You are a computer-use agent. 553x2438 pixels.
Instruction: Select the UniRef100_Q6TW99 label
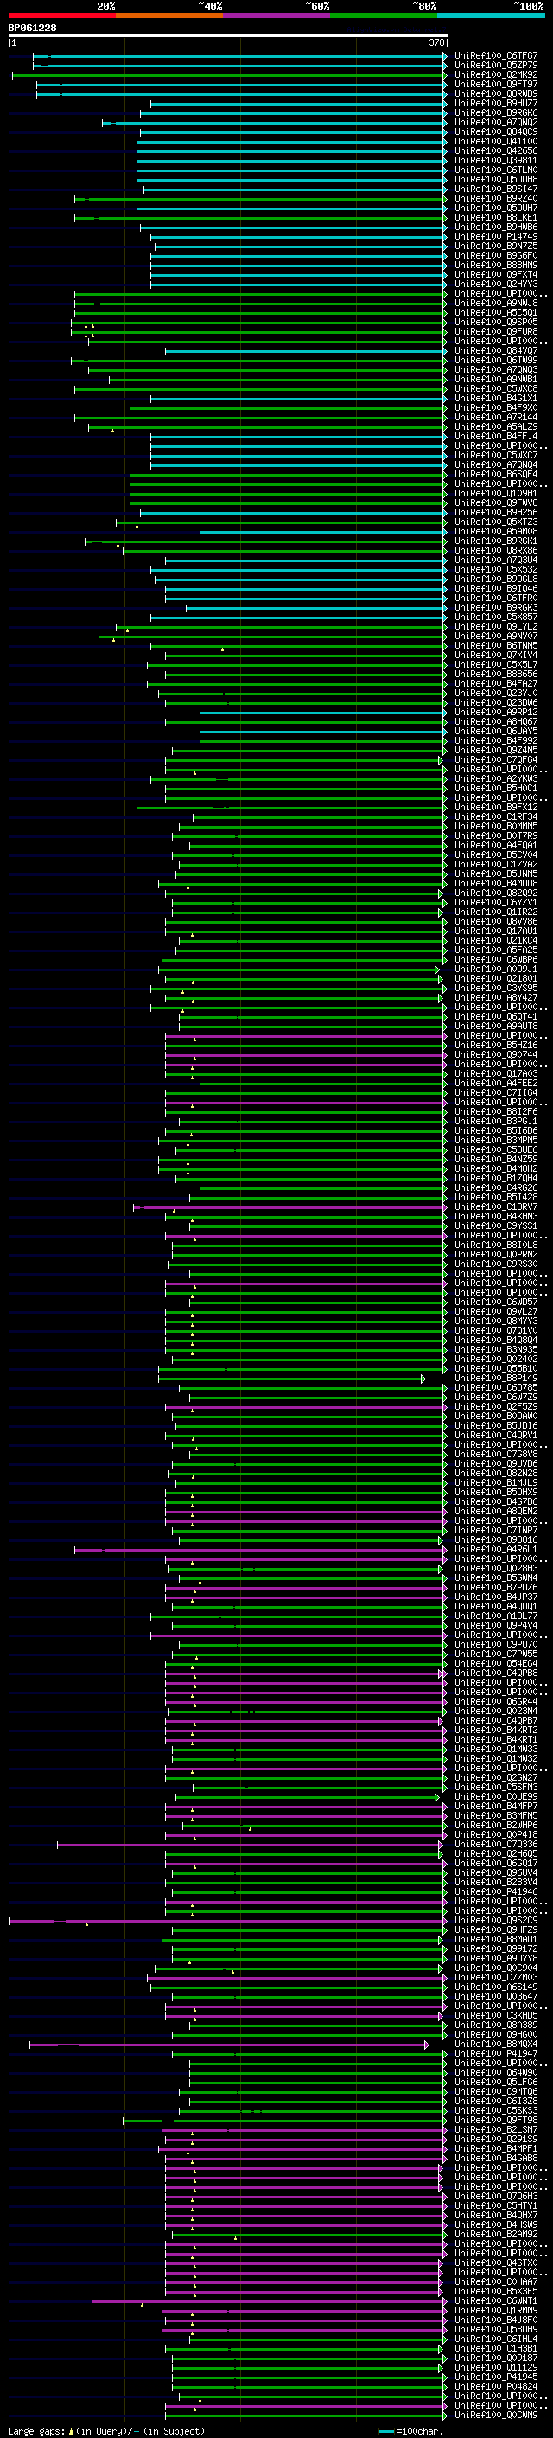(x=496, y=361)
